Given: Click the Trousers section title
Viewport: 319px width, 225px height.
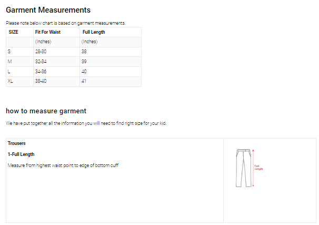Looking at the screenshot, I should (x=17, y=143).
